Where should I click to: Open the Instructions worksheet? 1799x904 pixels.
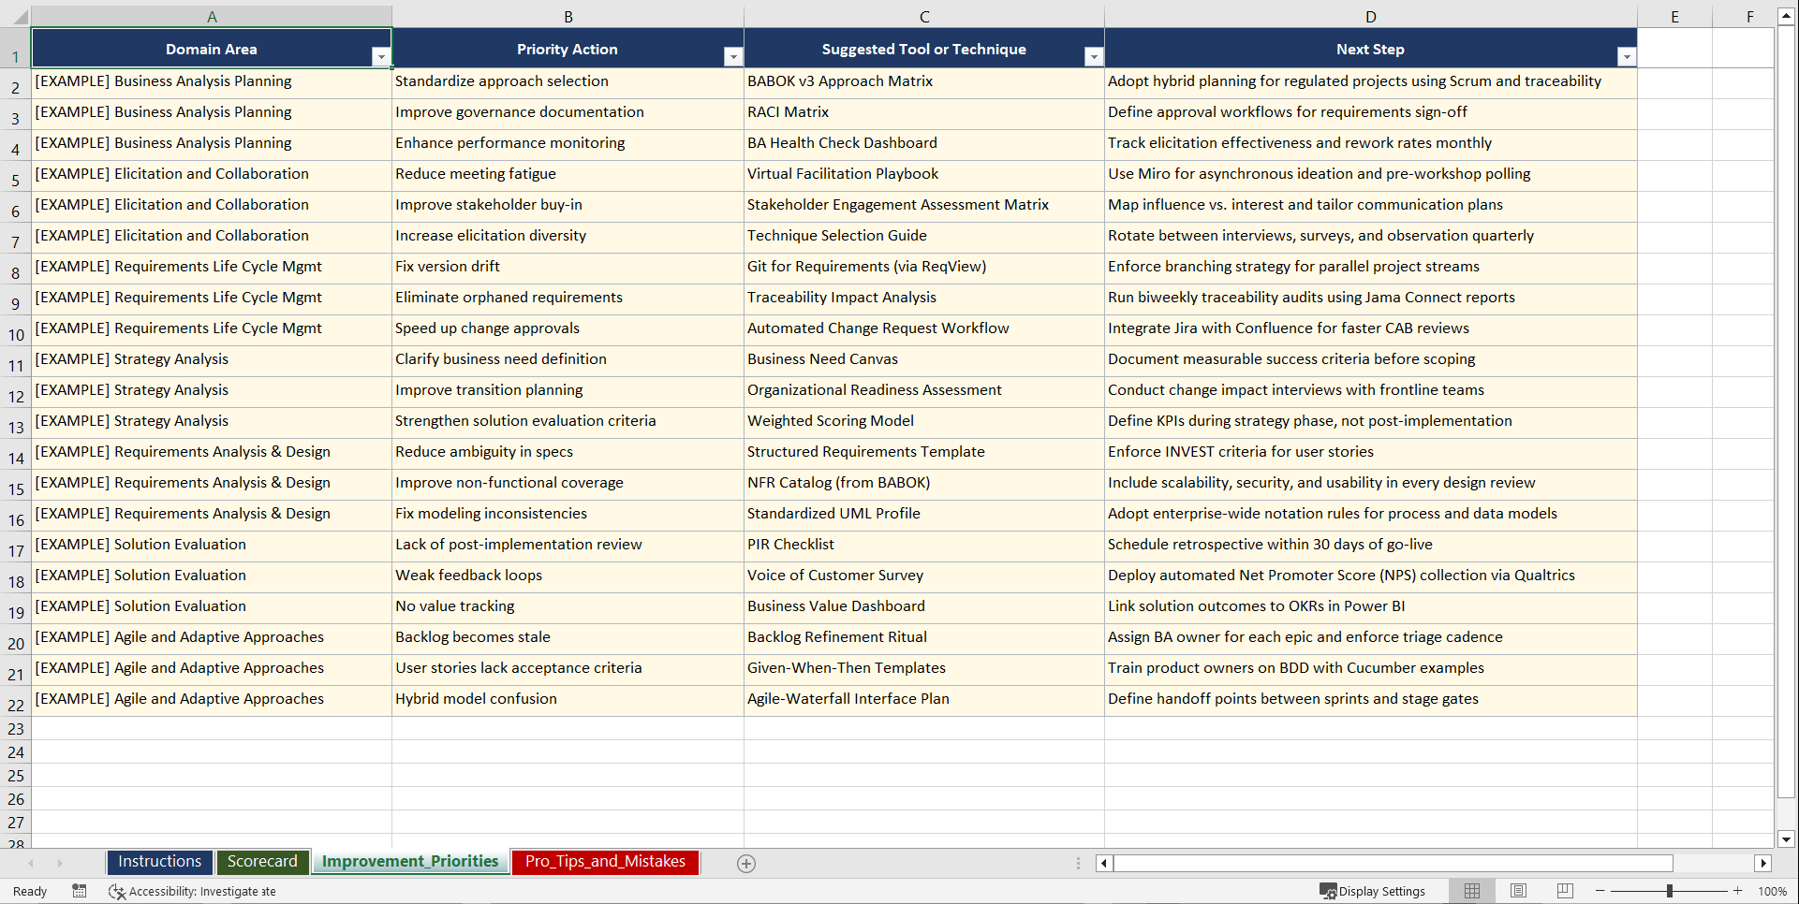pyautogui.click(x=159, y=861)
